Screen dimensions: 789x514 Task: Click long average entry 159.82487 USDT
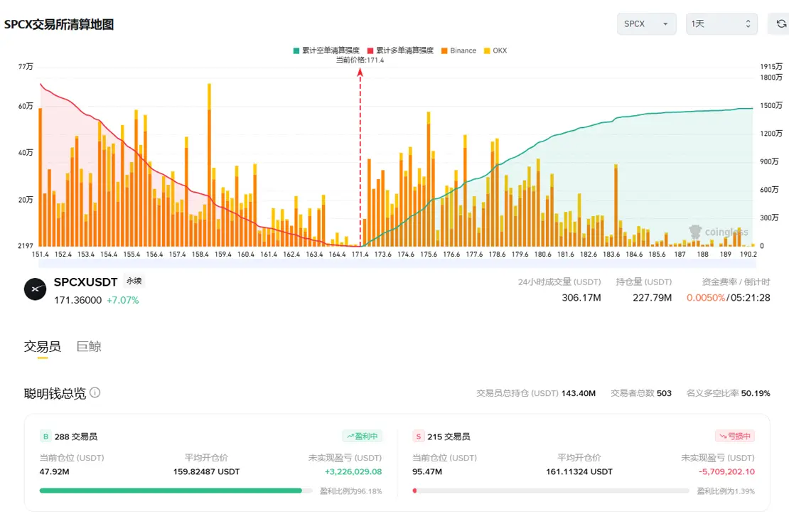206,472
